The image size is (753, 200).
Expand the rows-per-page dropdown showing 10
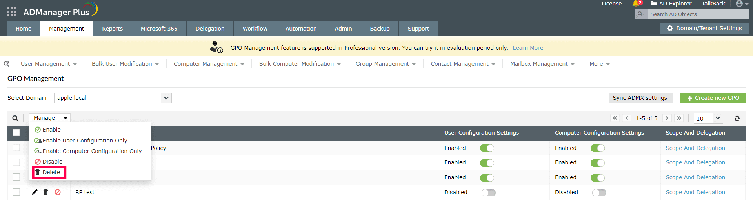click(717, 118)
